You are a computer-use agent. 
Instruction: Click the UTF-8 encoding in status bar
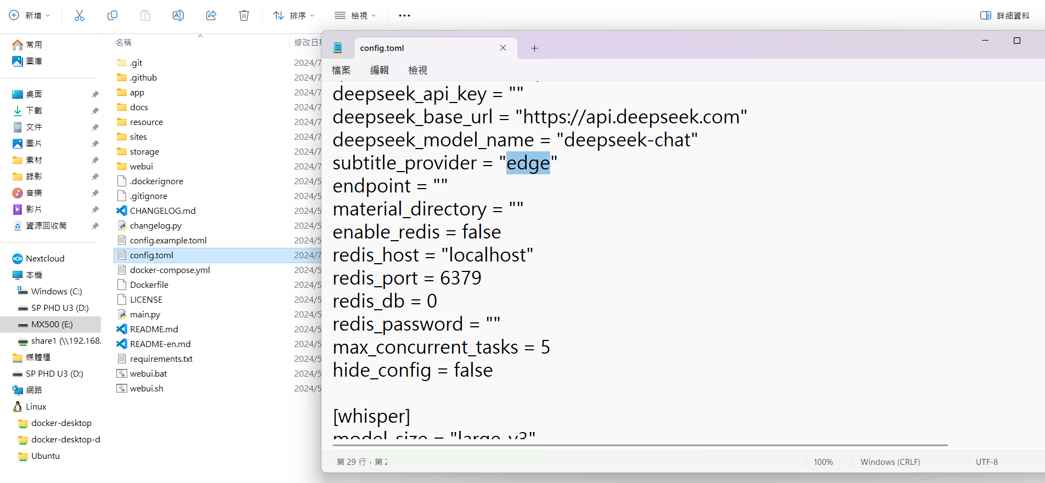tap(987, 462)
